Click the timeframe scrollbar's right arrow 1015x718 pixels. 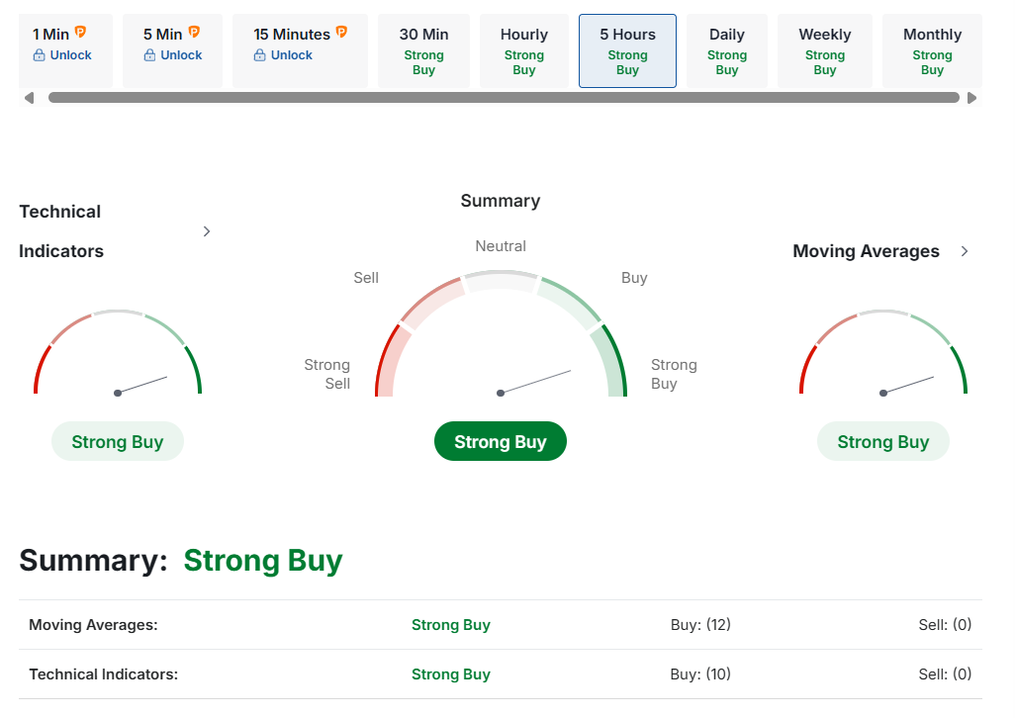(972, 98)
